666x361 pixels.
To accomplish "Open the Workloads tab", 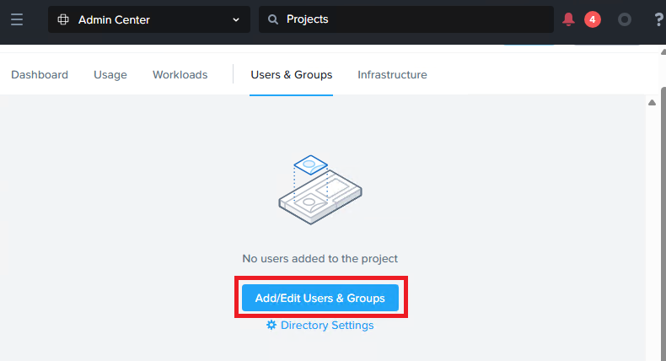I will 180,75.
